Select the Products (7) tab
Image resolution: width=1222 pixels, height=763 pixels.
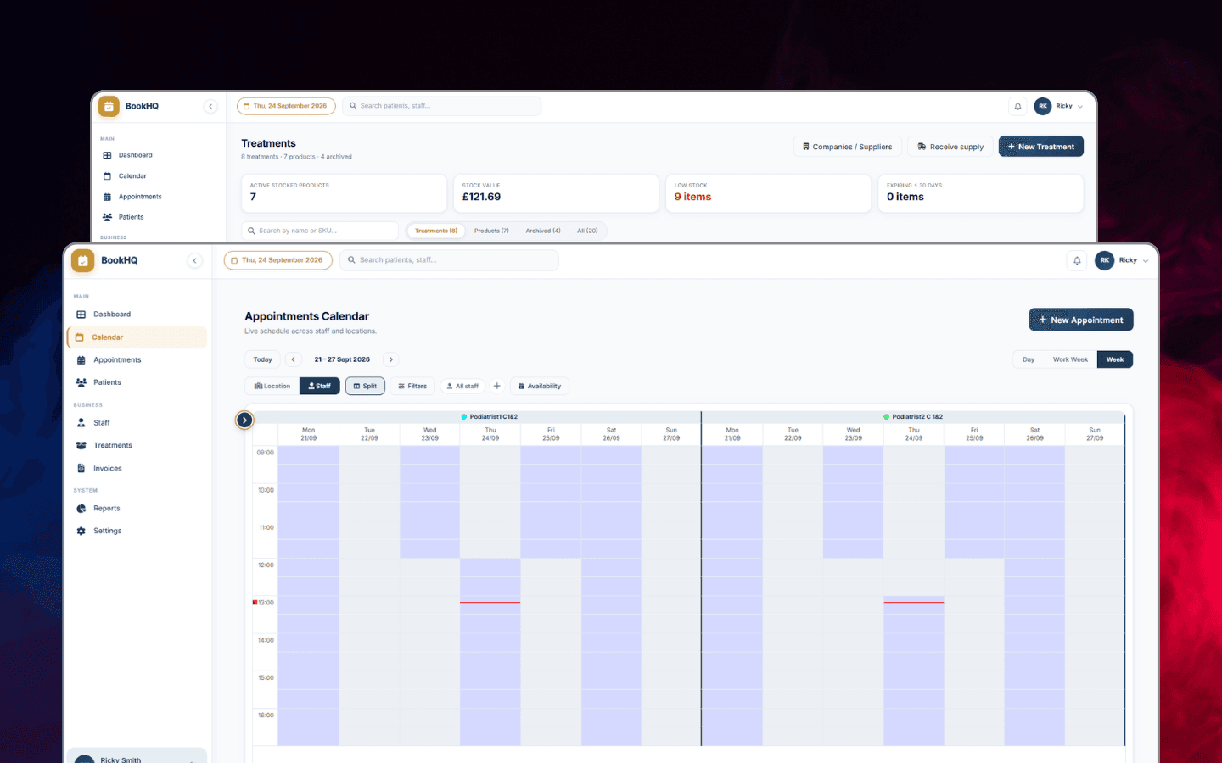[491, 231]
